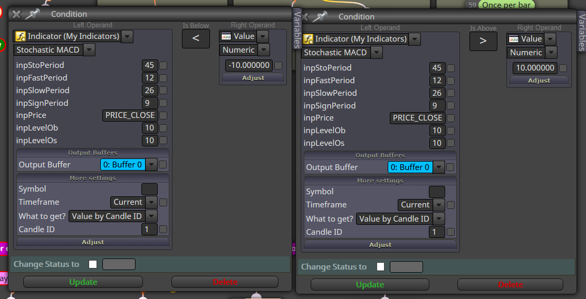Click Delete button in right Condition window
This screenshot has height=299, width=586.
click(x=510, y=284)
